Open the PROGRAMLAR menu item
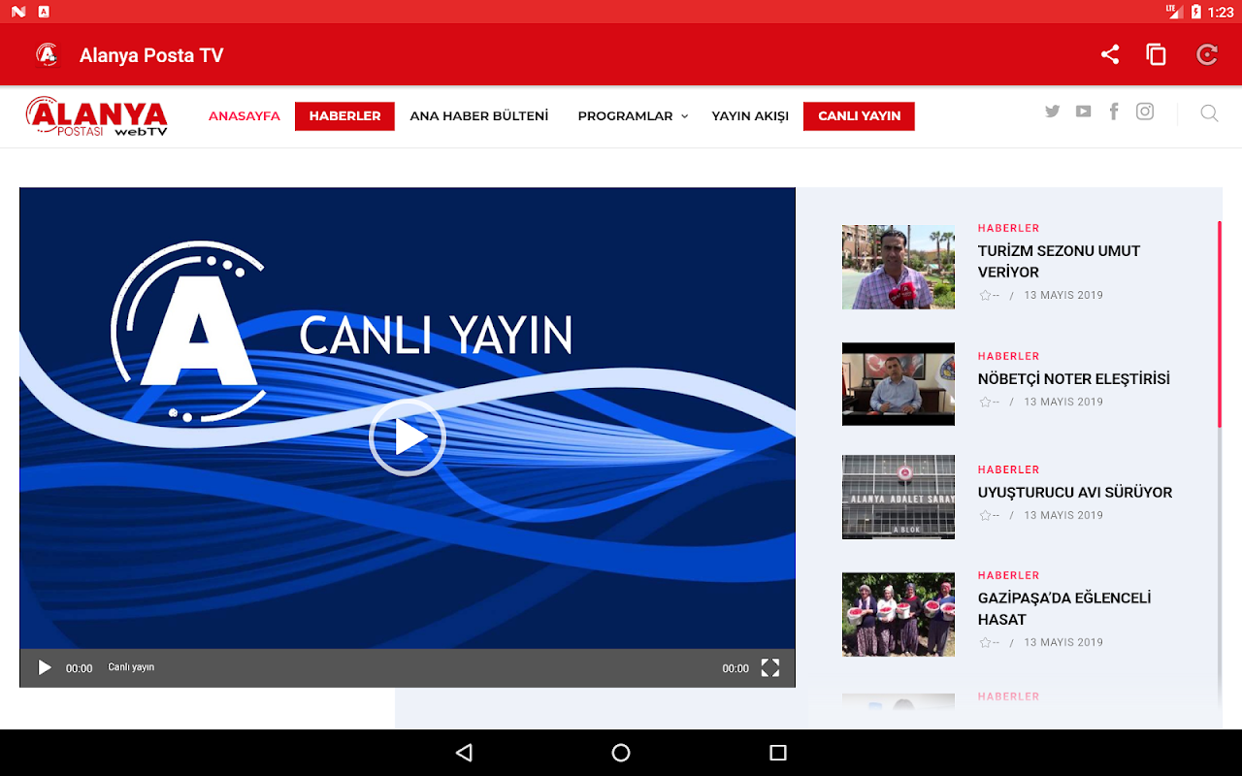1242x776 pixels. click(x=625, y=116)
